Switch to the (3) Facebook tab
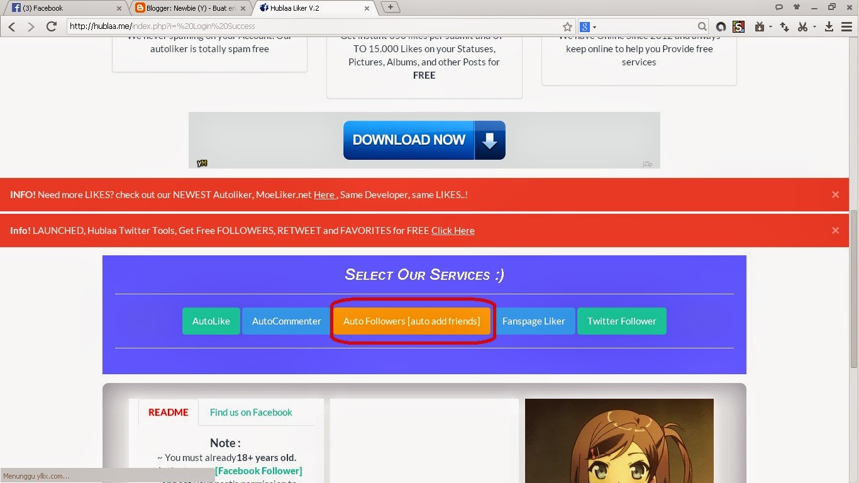 coord(66,8)
